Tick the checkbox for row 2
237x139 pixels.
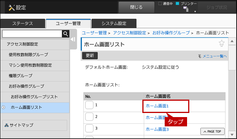89,117
